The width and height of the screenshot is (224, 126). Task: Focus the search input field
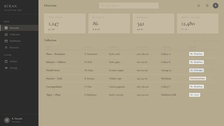pos(129,6)
